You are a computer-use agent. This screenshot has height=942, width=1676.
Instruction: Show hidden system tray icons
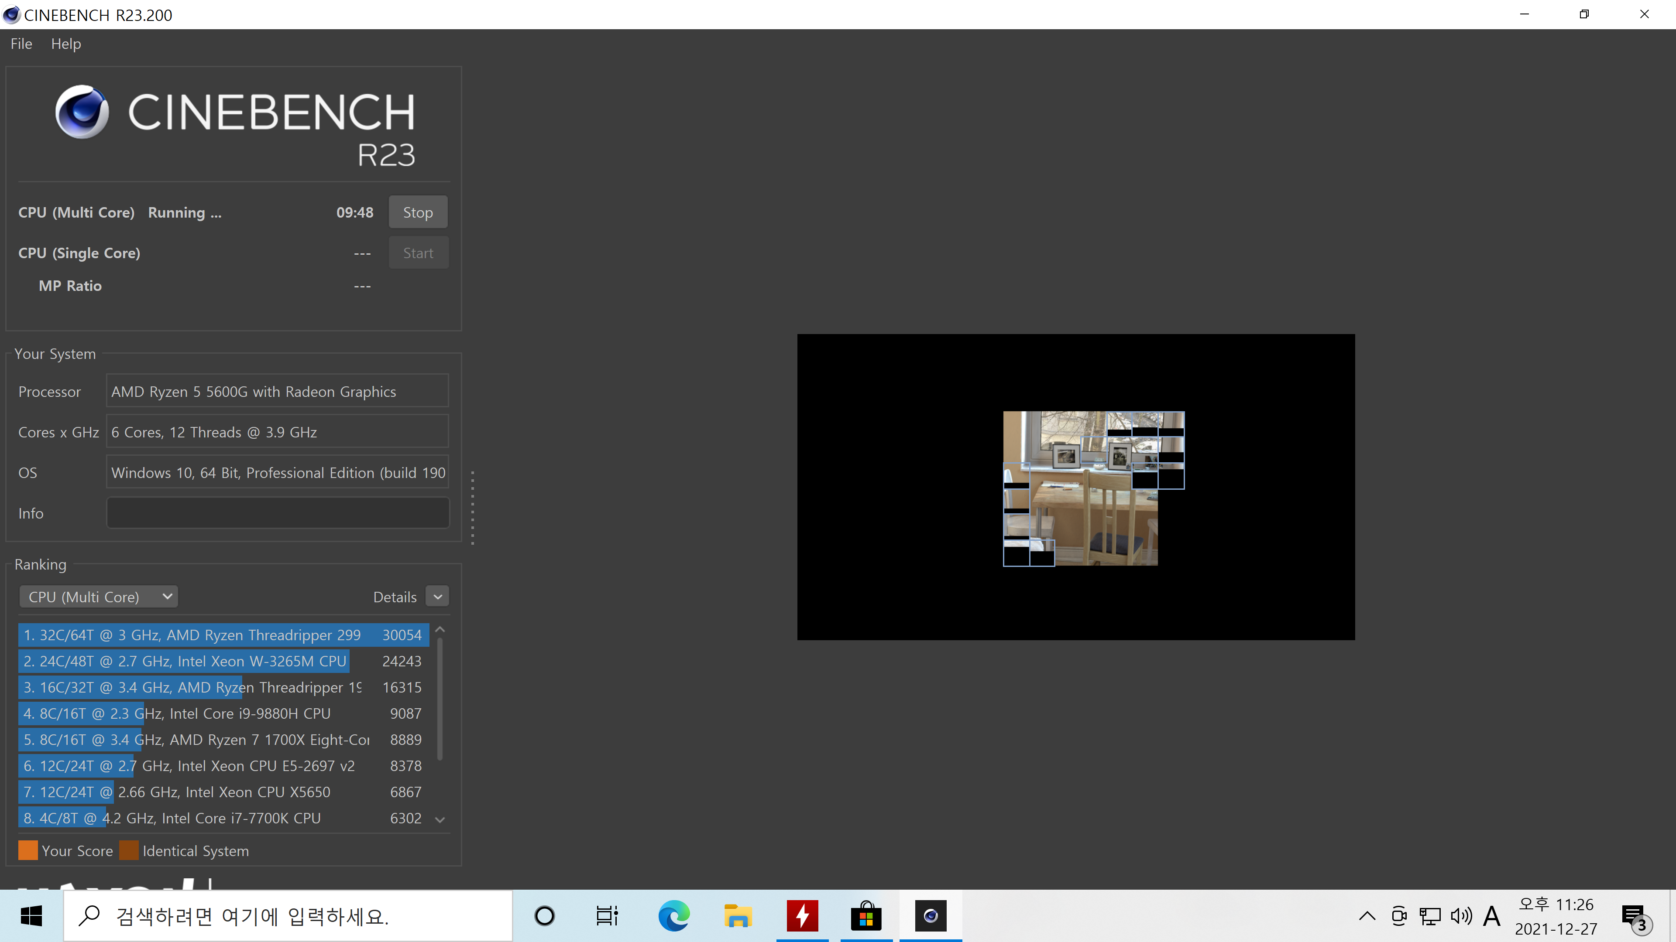coord(1367,916)
